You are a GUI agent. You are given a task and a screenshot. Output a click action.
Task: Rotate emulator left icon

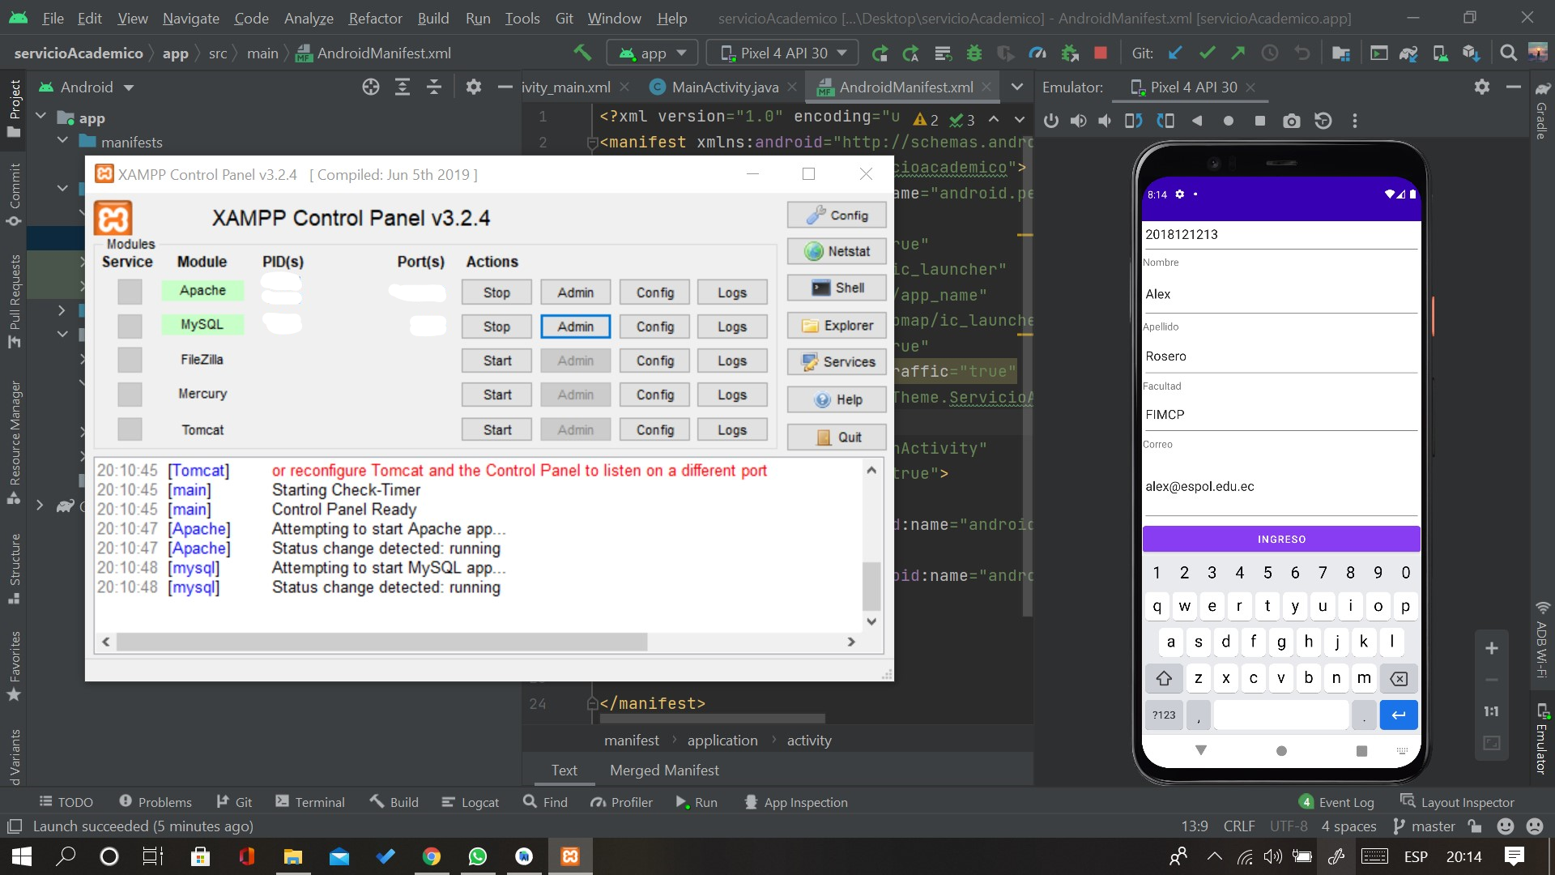pos(1134,121)
